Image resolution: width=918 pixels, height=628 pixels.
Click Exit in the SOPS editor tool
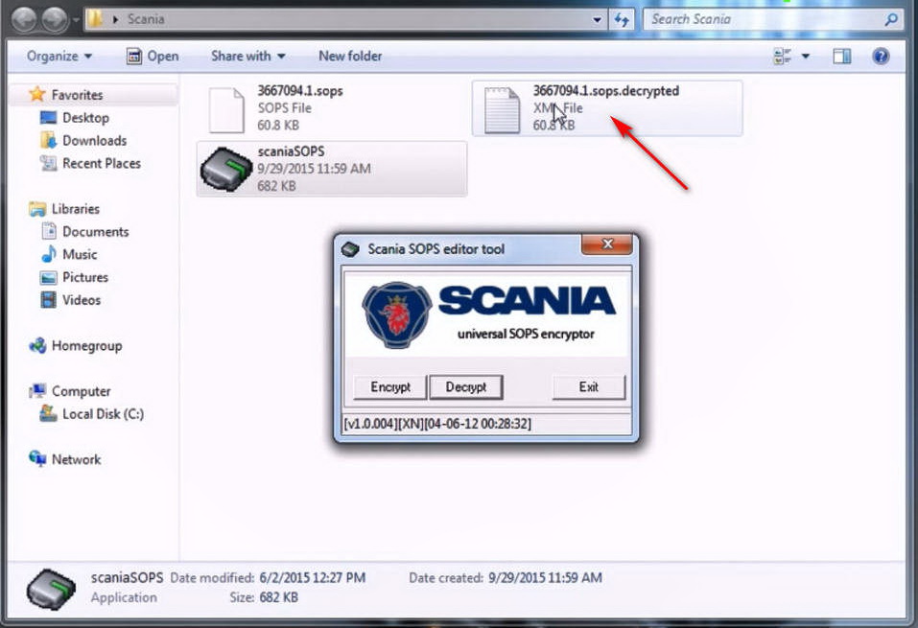[x=588, y=386]
